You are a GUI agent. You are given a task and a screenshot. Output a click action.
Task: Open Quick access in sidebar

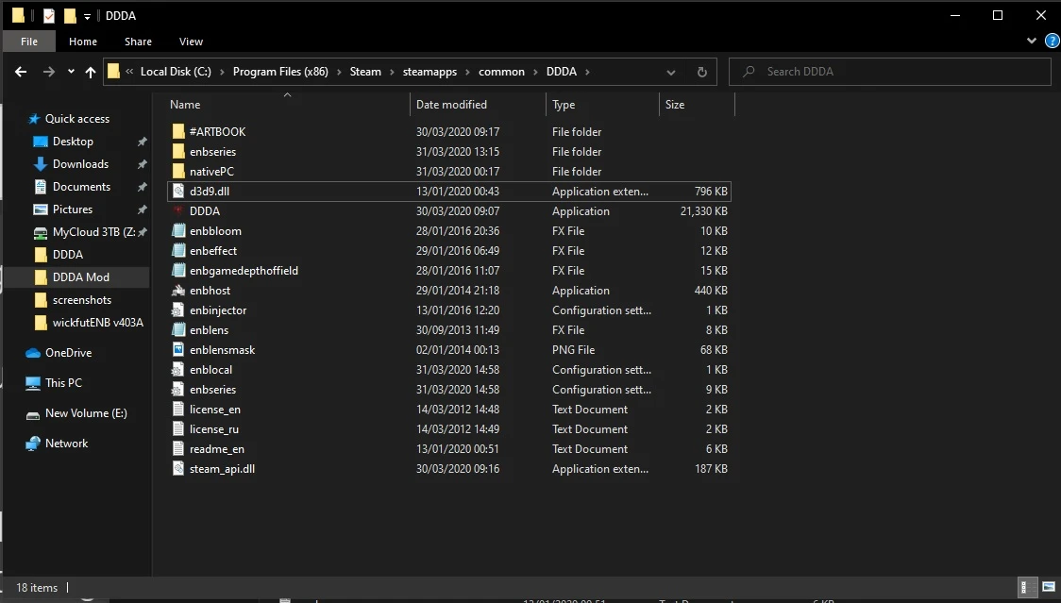point(77,119)
